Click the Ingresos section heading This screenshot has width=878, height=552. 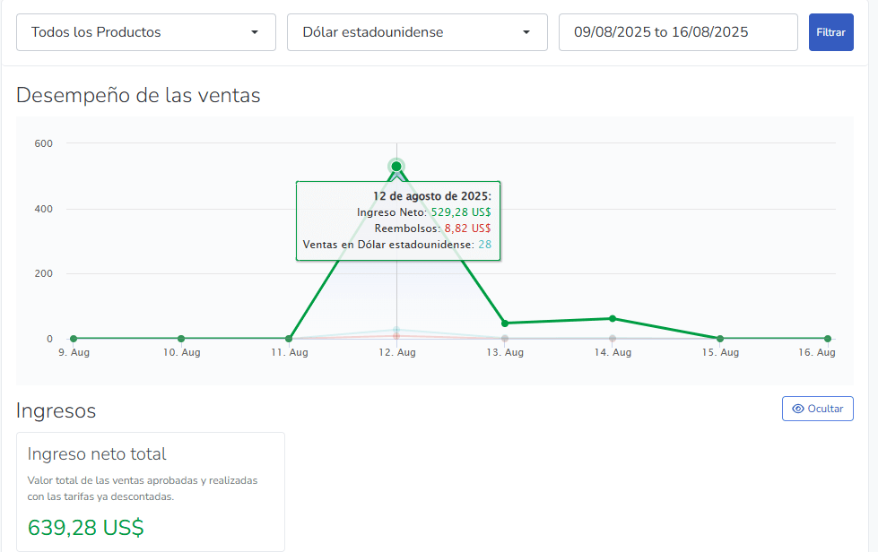(x=56, y=410)
